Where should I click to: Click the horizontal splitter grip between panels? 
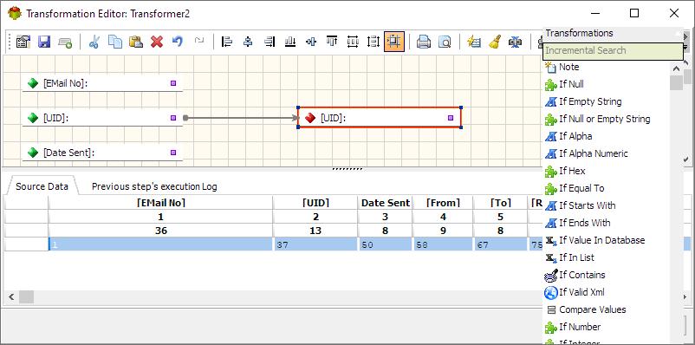(x=347, y=169)
